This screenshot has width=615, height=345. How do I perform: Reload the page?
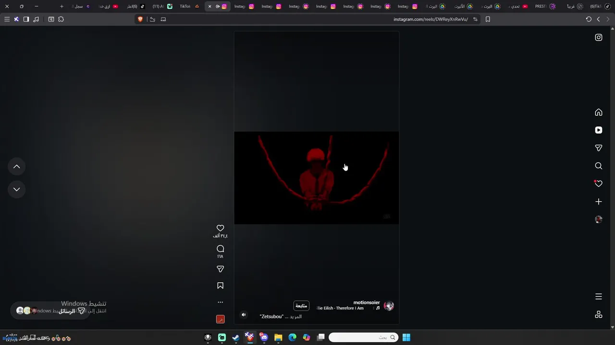click(x=589, y=19)
